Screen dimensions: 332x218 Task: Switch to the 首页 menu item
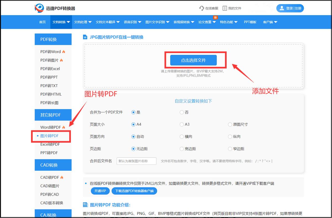42,22
